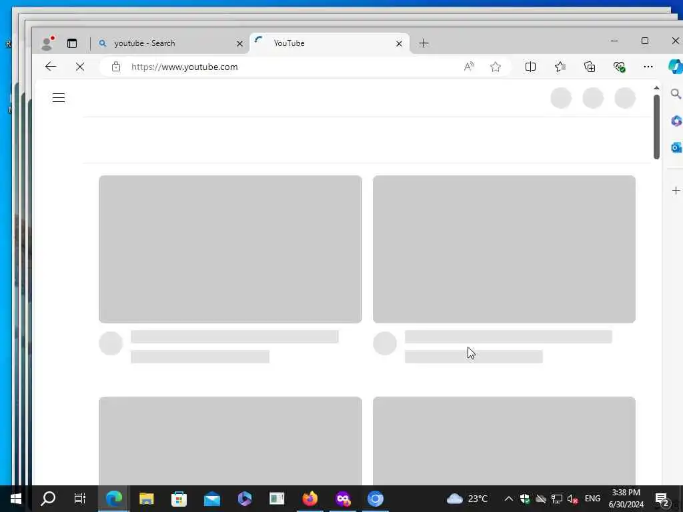Open Mail app from taskbar

click(212, 499)
